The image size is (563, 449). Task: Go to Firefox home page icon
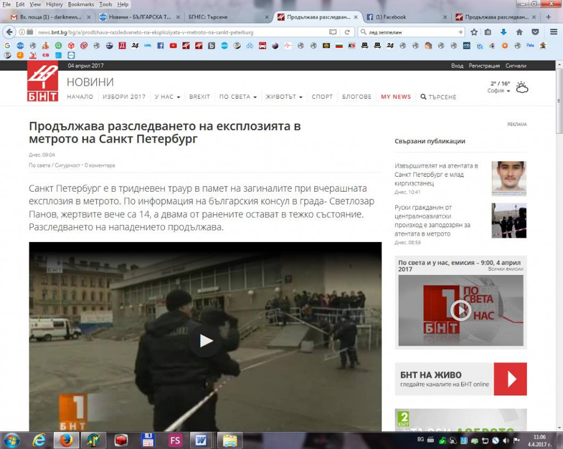519,32
